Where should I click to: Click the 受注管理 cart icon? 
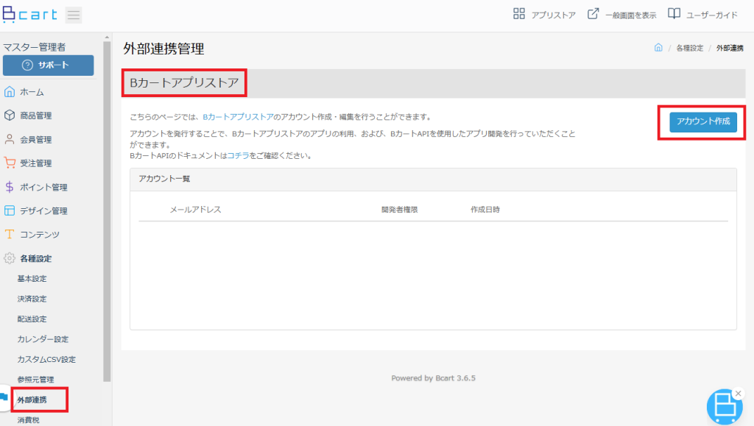click(9, 163)
